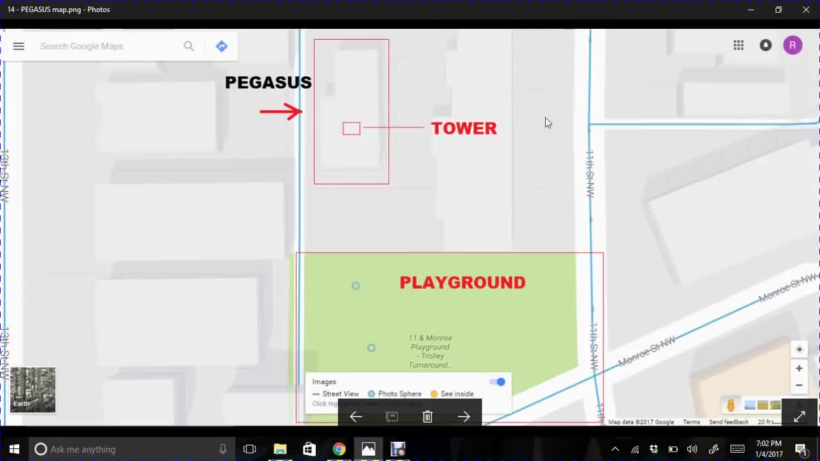Open the Send feedback link
The width and height of the screenshot is (820, 461).
coord(728,422)
